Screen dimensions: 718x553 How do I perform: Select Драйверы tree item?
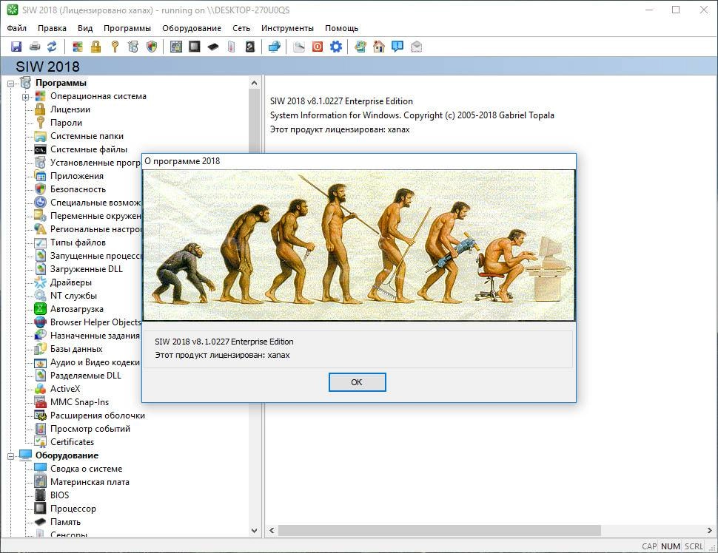(x=71, y=282)
